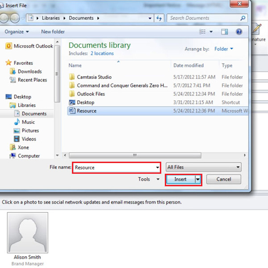Click the Insert button
This screenshot has height=268, width=268.
pyautogui.click(x=181, y=179)
